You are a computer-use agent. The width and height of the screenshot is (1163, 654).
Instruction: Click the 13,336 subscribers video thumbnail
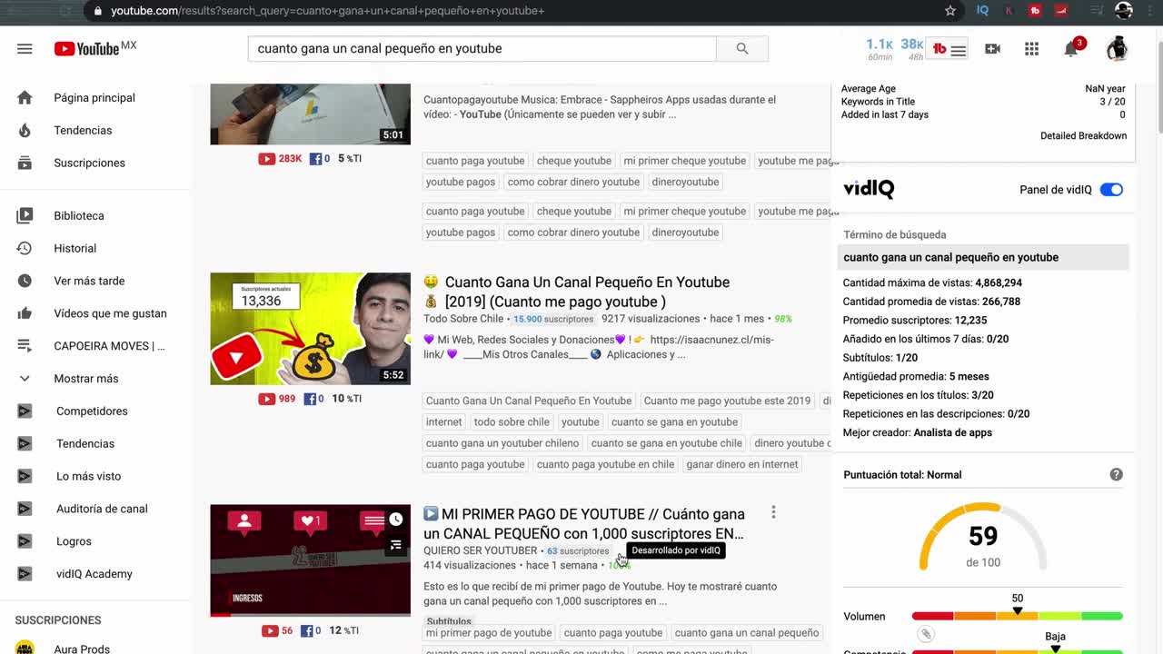tap(310, 329)
